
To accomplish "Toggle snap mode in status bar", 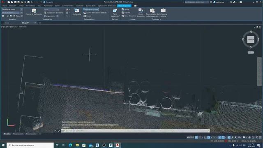I will (200, 137).
